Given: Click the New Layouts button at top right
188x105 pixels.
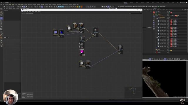Looking at the screenshot, I should pyautogui.click(x=182, y=3).
